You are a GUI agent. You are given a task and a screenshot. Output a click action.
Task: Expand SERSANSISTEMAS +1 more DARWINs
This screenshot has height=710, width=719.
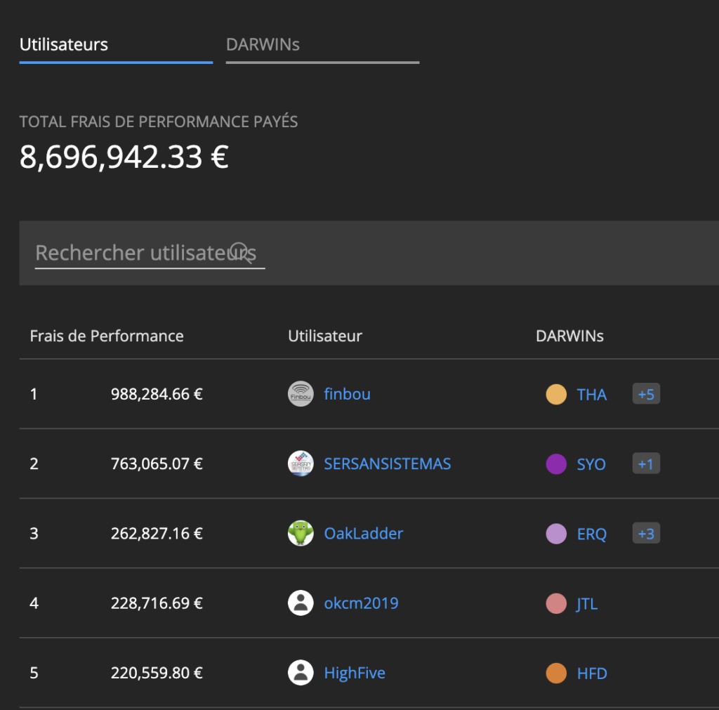pyautogui.click(x=645, y=464)
